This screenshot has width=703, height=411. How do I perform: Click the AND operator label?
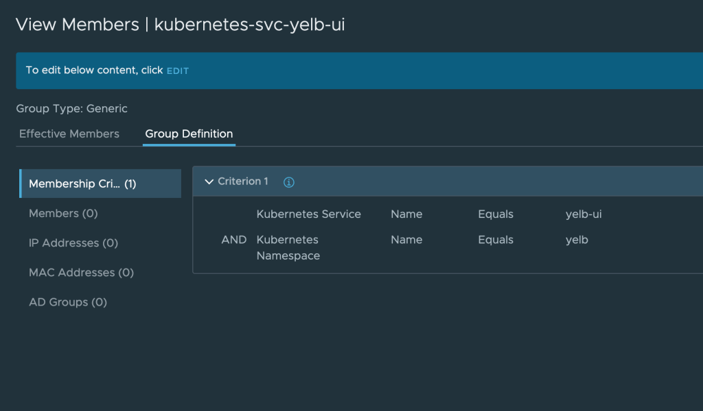point(233,240)
